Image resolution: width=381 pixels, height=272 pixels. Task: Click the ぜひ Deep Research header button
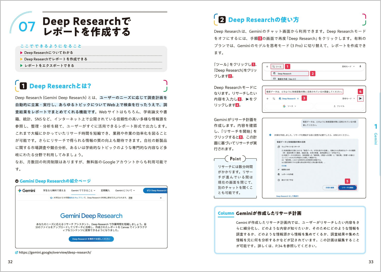155,191
